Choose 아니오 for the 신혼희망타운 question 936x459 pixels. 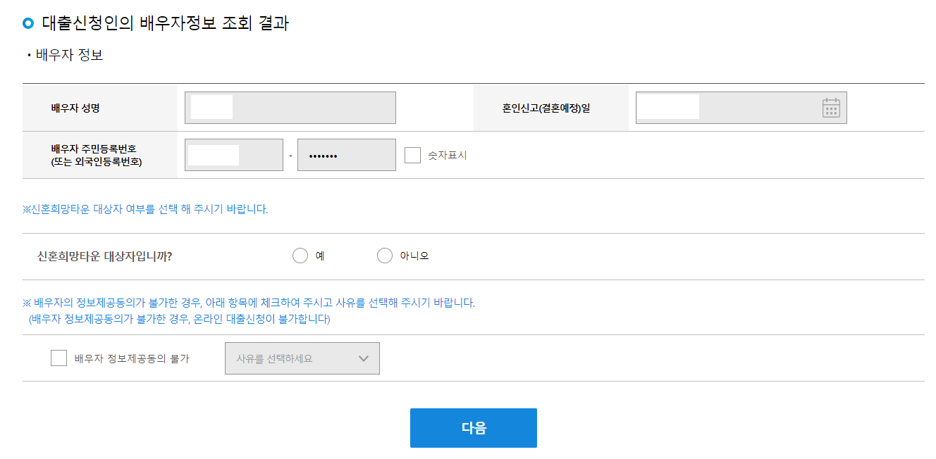tap(384, 255)
